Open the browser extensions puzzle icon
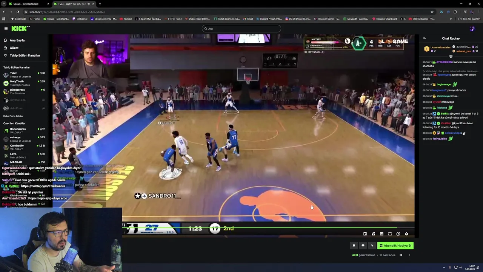Screen dimensions: 483x272 click(455, 12)
